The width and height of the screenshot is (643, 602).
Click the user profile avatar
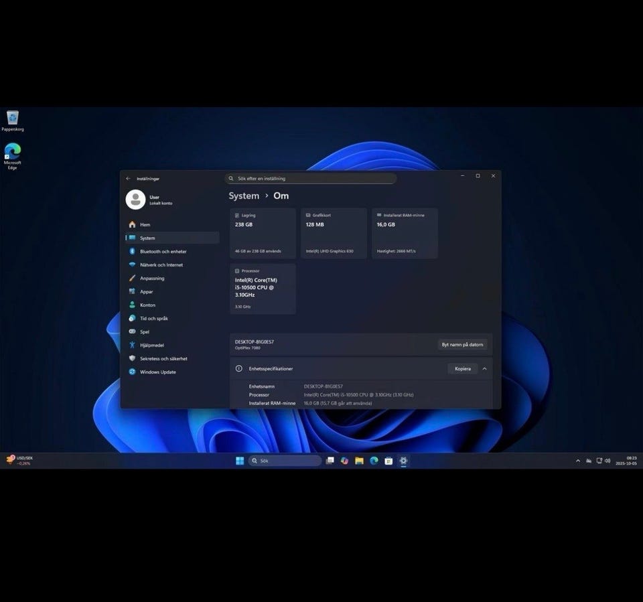(135, 200)
